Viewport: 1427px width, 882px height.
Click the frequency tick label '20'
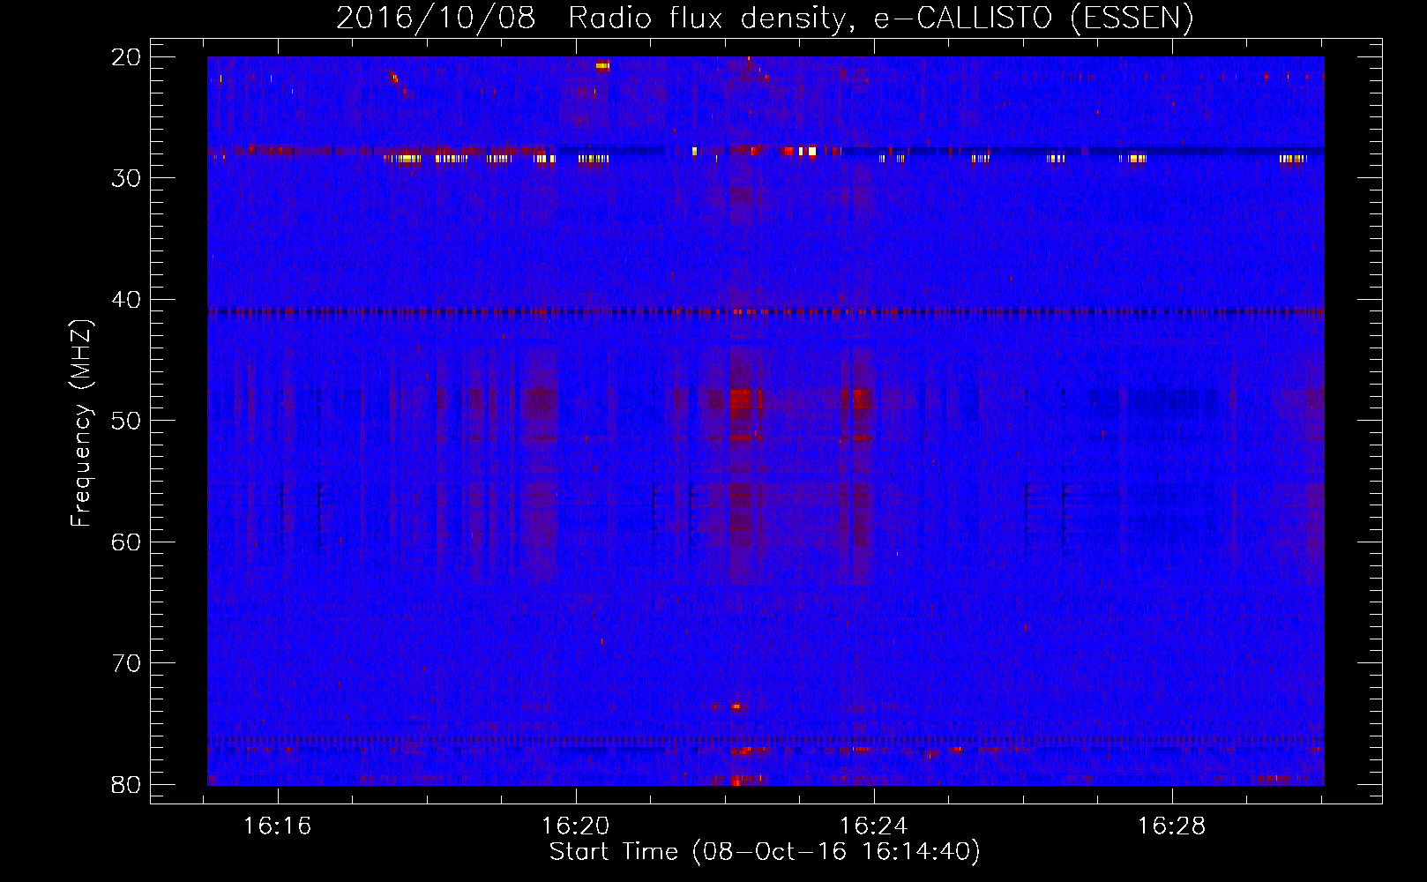[126, 57]
